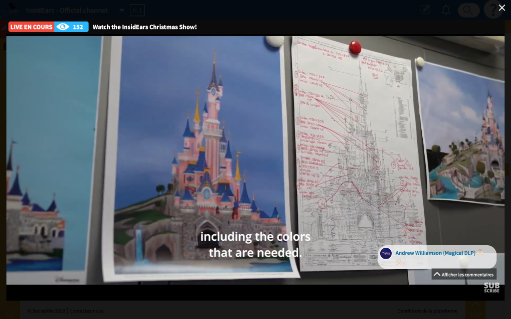Click the power logout icon bottom left
The image size is (511, 319).
(x=10, y=313)
